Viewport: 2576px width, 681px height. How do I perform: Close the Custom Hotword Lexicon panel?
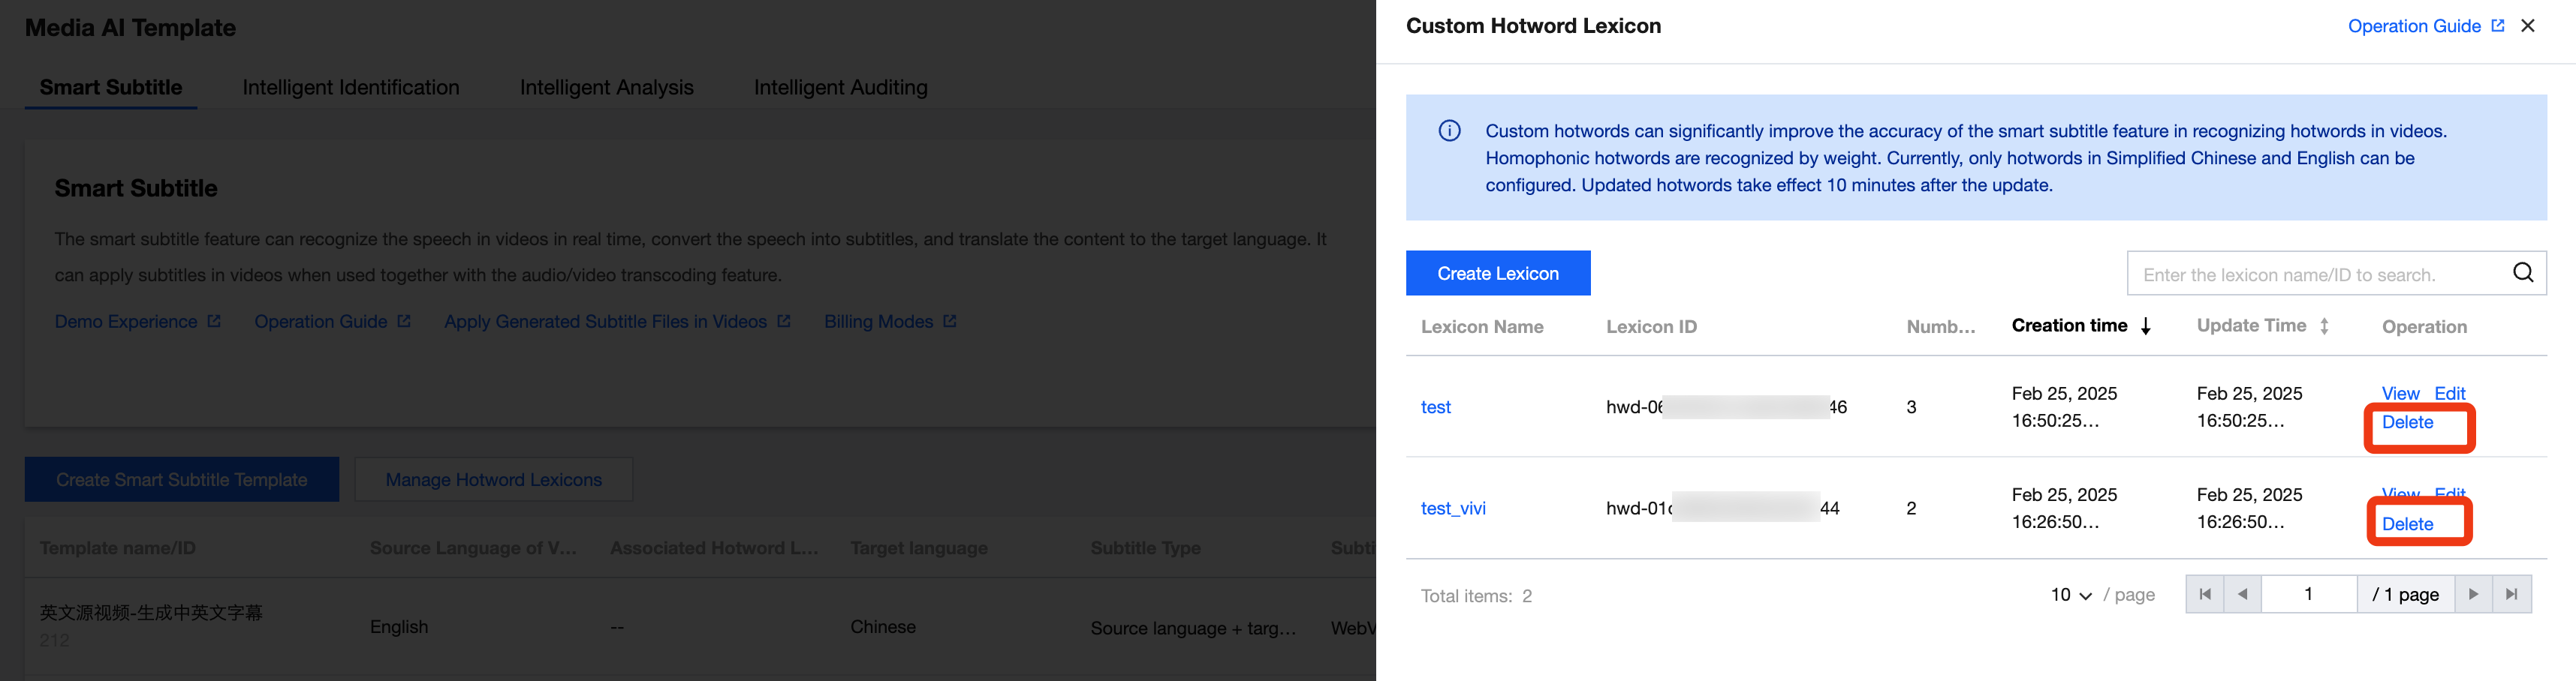(x=2528, y=26)
